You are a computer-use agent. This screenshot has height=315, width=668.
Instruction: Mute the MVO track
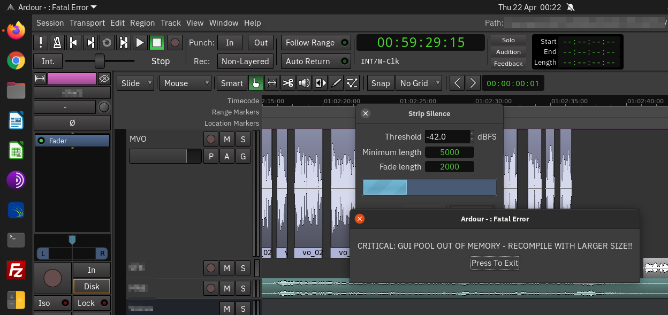(x=227, y=140)
